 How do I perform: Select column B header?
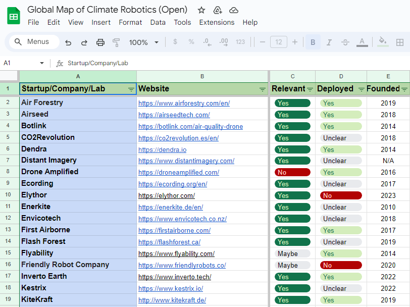(x=202, y=76)
